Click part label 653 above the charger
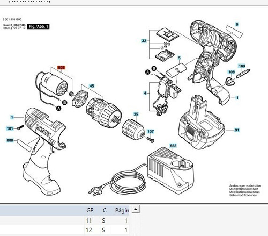 pyautogui.click(x=173, y=146)
